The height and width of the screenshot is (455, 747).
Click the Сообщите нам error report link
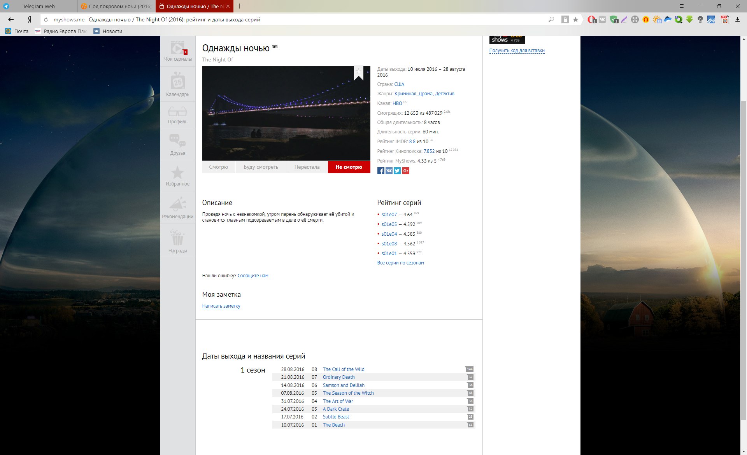point(253,276)
